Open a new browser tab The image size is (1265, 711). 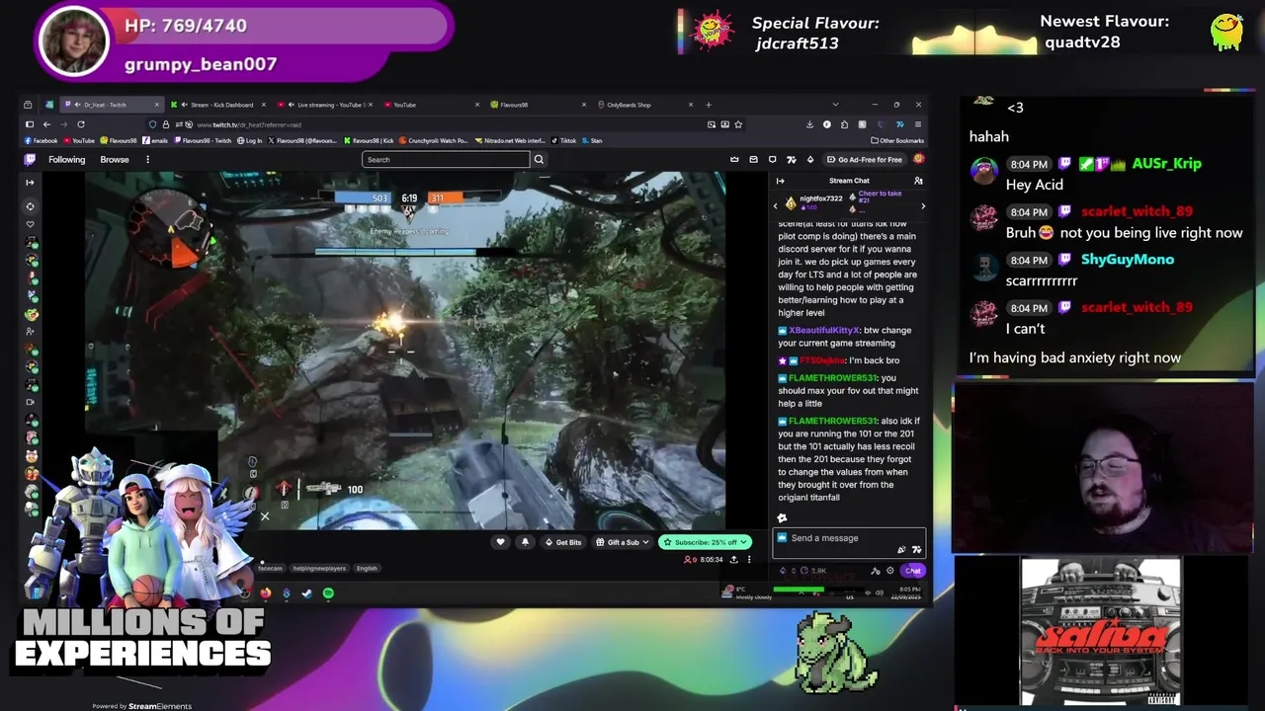coord(708,105)
